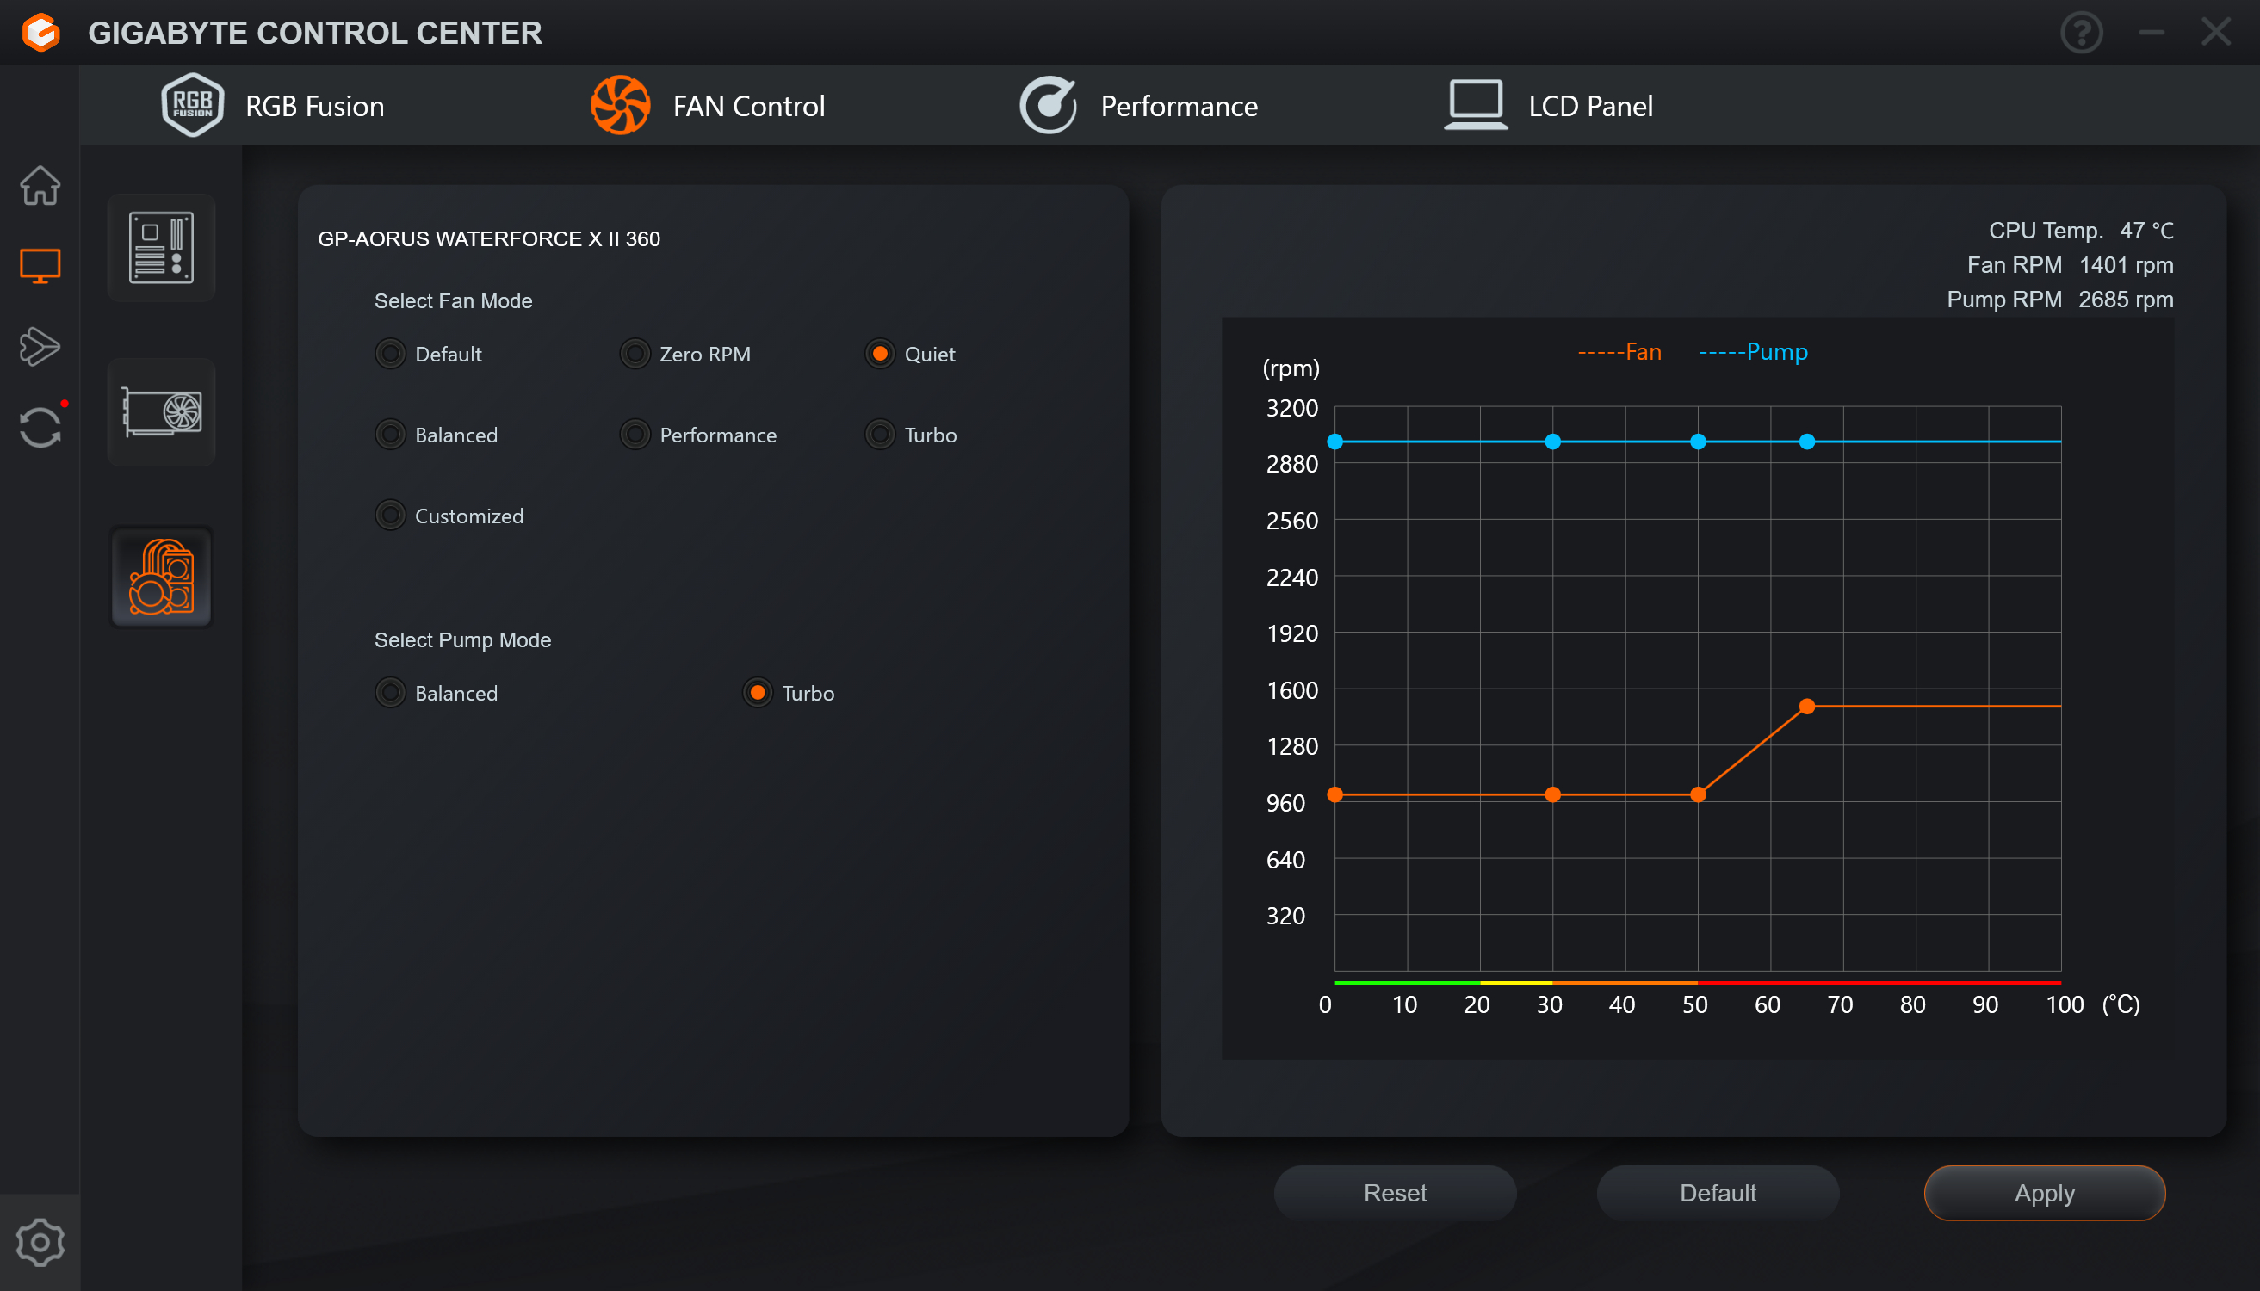The height and width of the screenshot is (1291, 2260).
Task: Open the Home icon in sidebar
Action: click(40, 185)
